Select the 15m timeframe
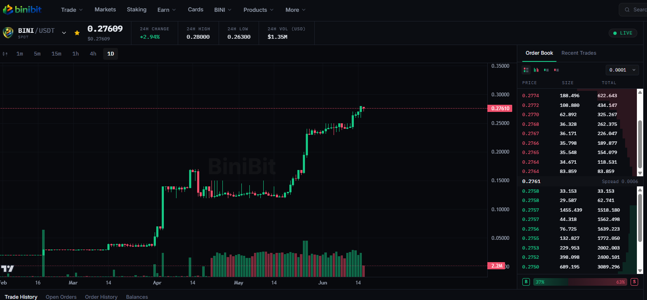The image size is (647, 300). (56, 54)
